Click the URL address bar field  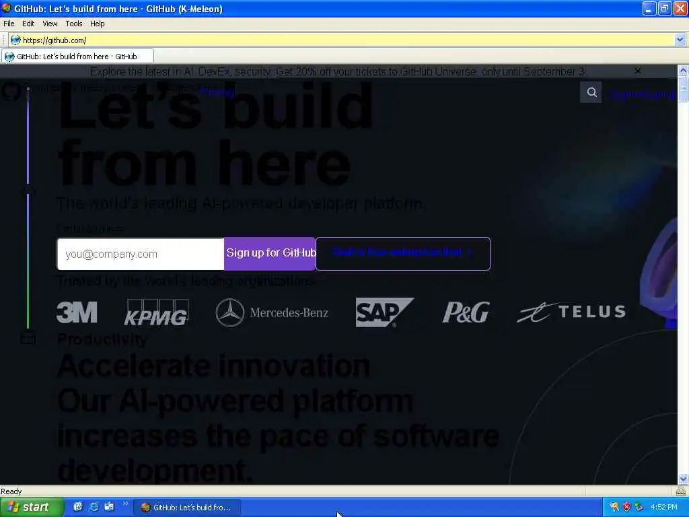(347, 40)
